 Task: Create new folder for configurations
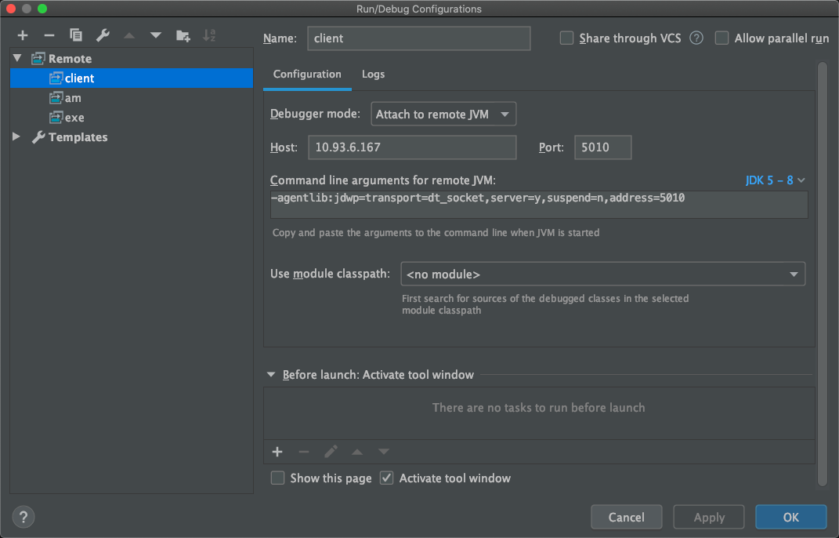point(183,35)
